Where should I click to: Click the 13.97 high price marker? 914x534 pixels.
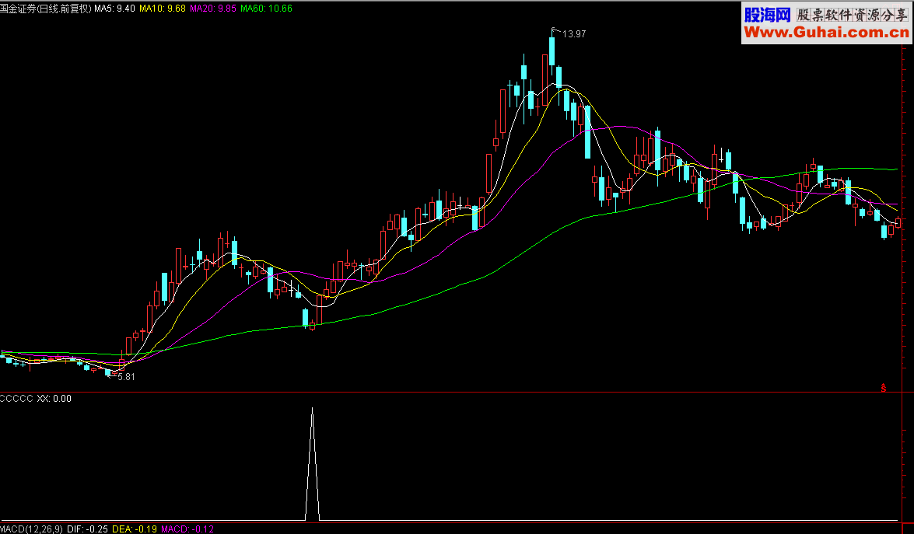(574, 34)
